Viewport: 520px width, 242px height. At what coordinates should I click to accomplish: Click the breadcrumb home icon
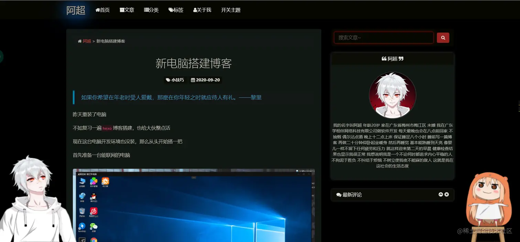click(x=80, y=41)
